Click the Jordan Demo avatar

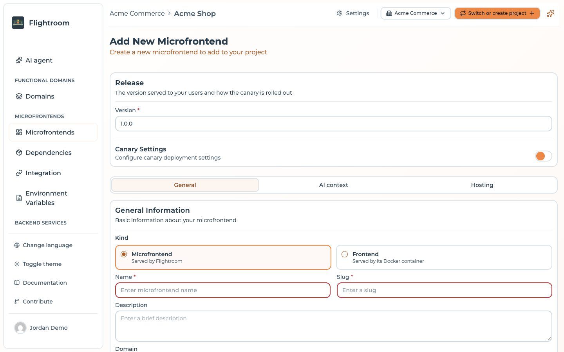pyautogui.click(x=20, y=328)
